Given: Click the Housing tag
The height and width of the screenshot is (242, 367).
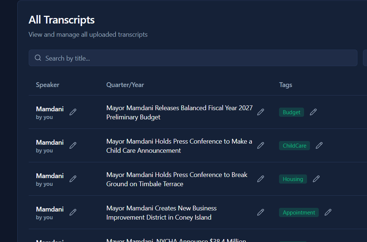Looking at the screenshot, I should point(293,179).
